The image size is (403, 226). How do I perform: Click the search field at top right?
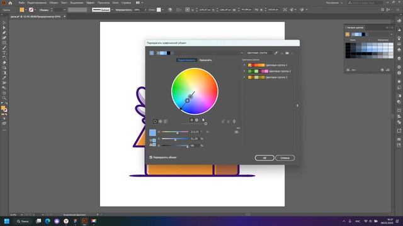365,3
